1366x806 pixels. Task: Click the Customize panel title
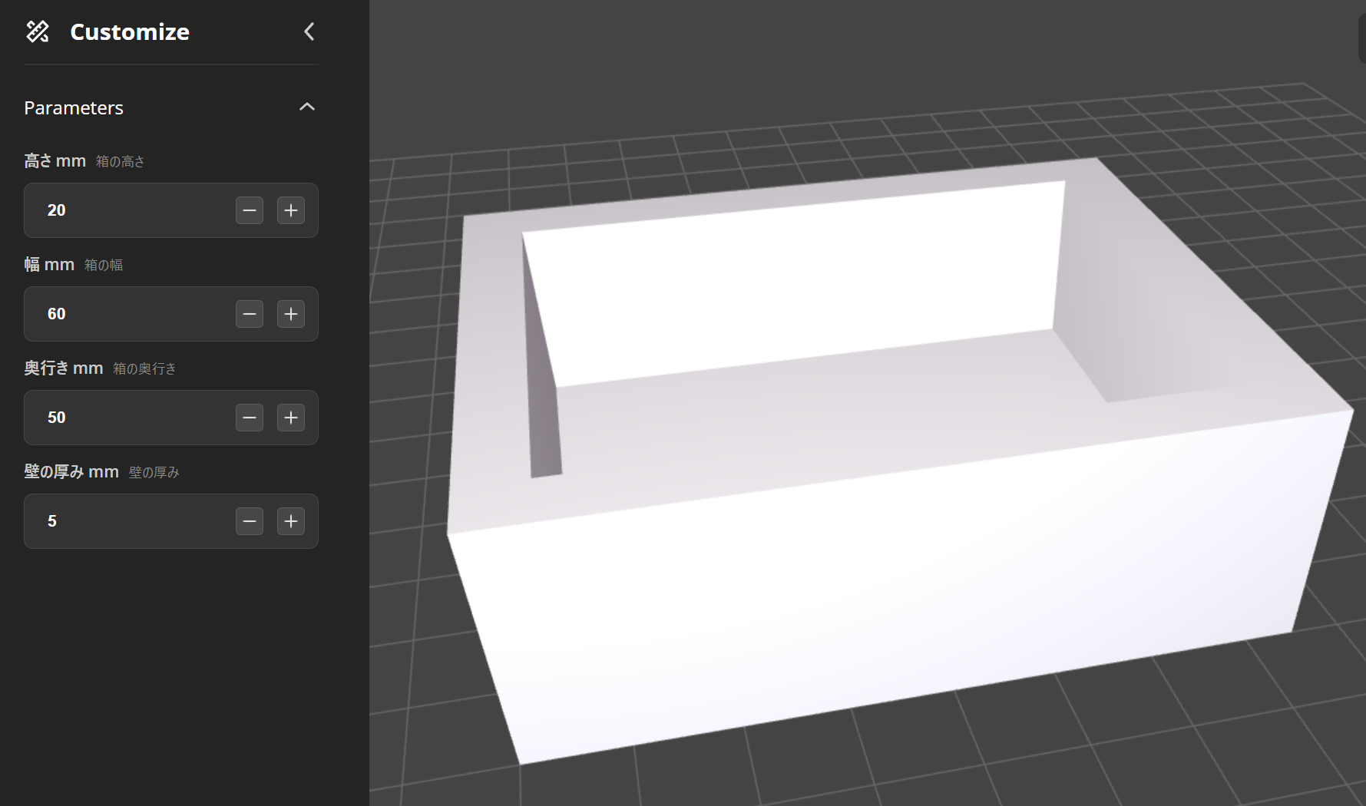coord(130,31)
